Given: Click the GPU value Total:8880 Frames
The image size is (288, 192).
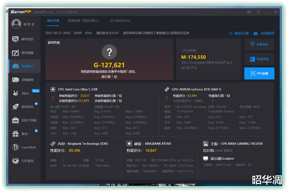Looking at the screenshot, I should coord(221,111).
